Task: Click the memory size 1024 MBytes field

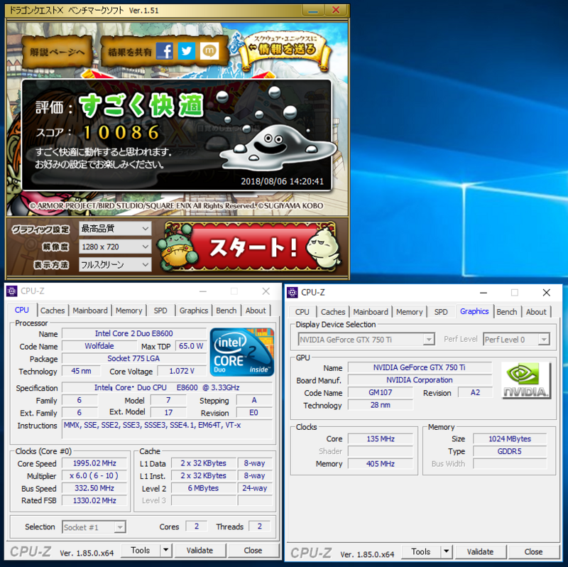Action: [x=510, y=439]
